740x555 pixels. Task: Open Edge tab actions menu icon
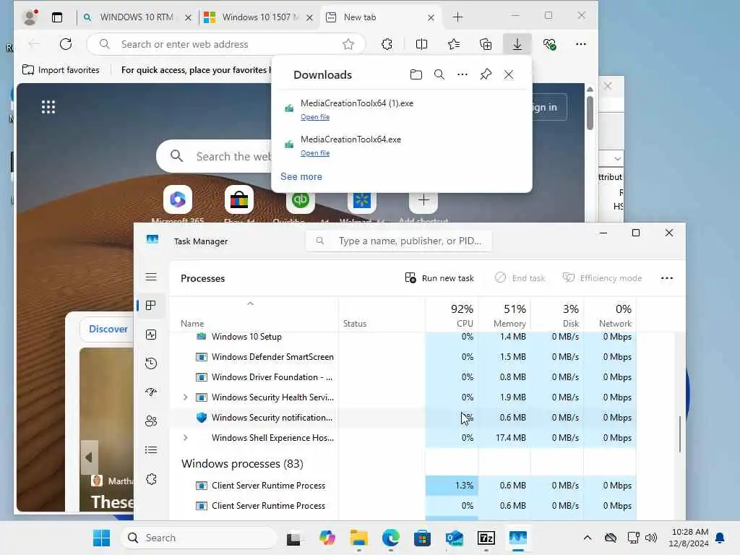pos(57,17)
